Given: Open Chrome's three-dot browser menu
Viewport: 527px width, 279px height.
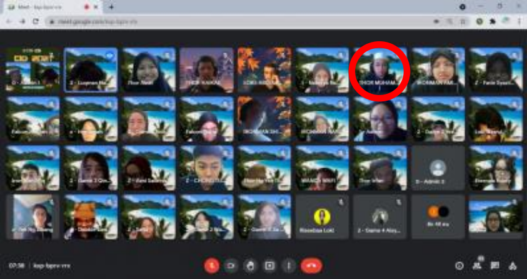Looking at the screenshot, I should [x=519, y=21].
